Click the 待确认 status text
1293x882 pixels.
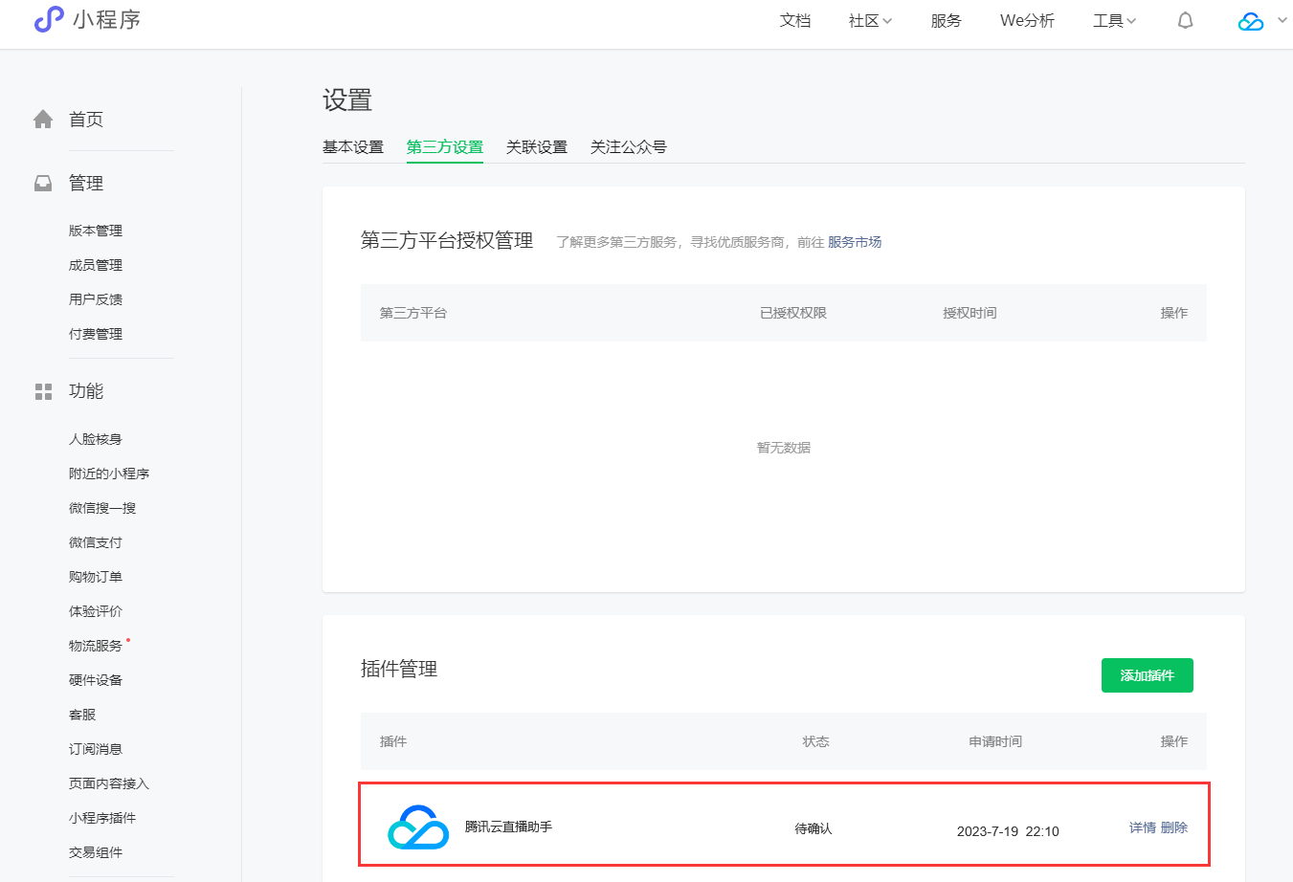(x=814, y=828)
